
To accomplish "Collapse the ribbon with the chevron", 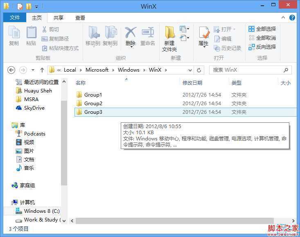I will (283, 18).
